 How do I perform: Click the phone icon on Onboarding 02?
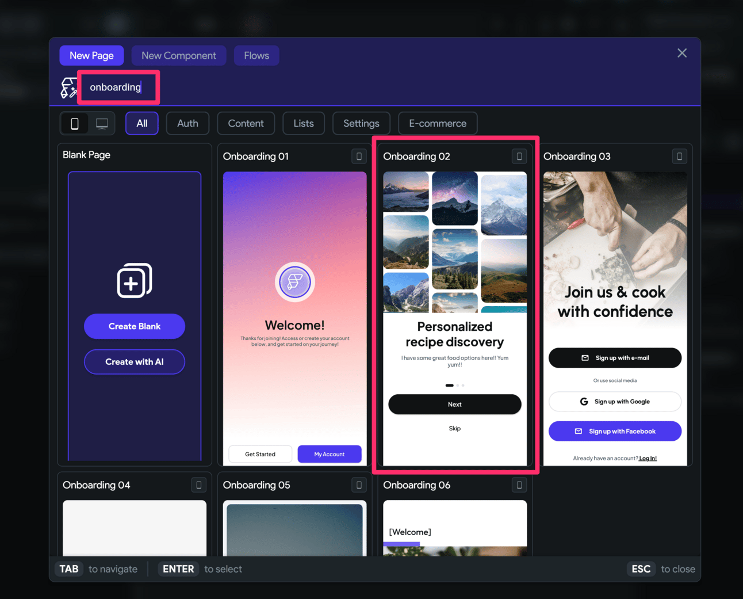(519, 157)
